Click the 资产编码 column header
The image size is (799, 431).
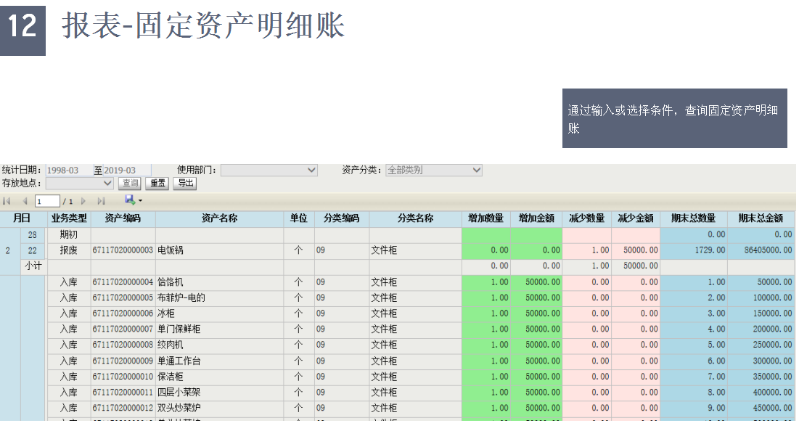coord(123,218)
